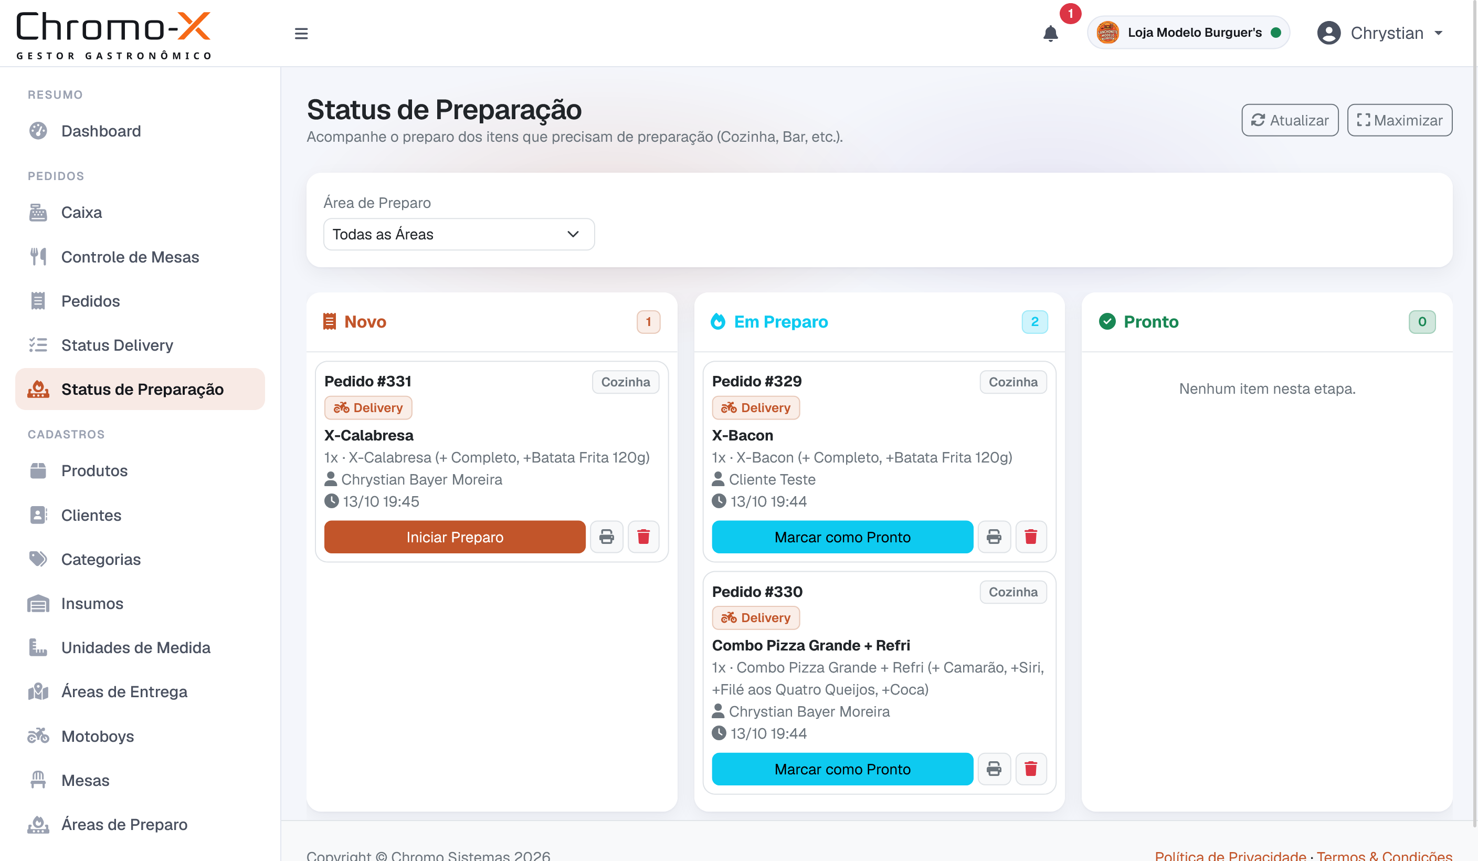This screenshot has width=1478, height=861.
Task: Go to Controle de Mesas
Action: pos(140,257)
